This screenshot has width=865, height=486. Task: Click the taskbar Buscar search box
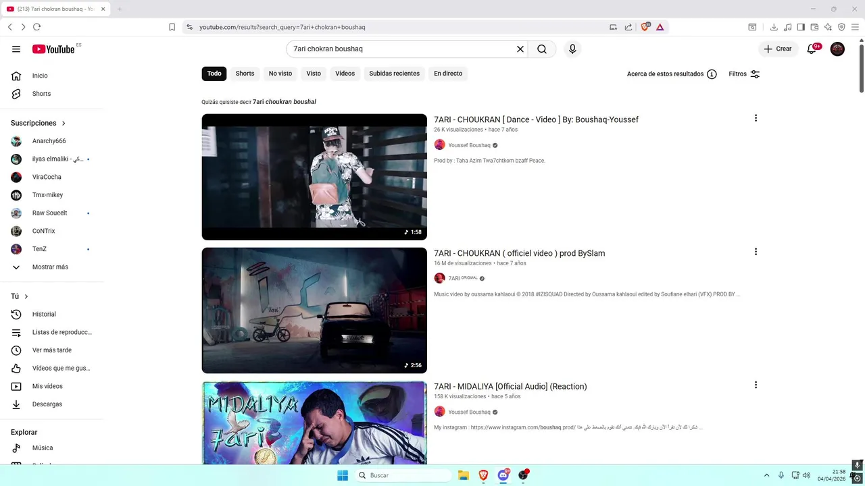403,475
